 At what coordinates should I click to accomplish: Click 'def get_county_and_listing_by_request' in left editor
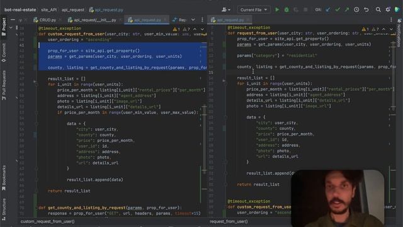click(x=110, y=207)
